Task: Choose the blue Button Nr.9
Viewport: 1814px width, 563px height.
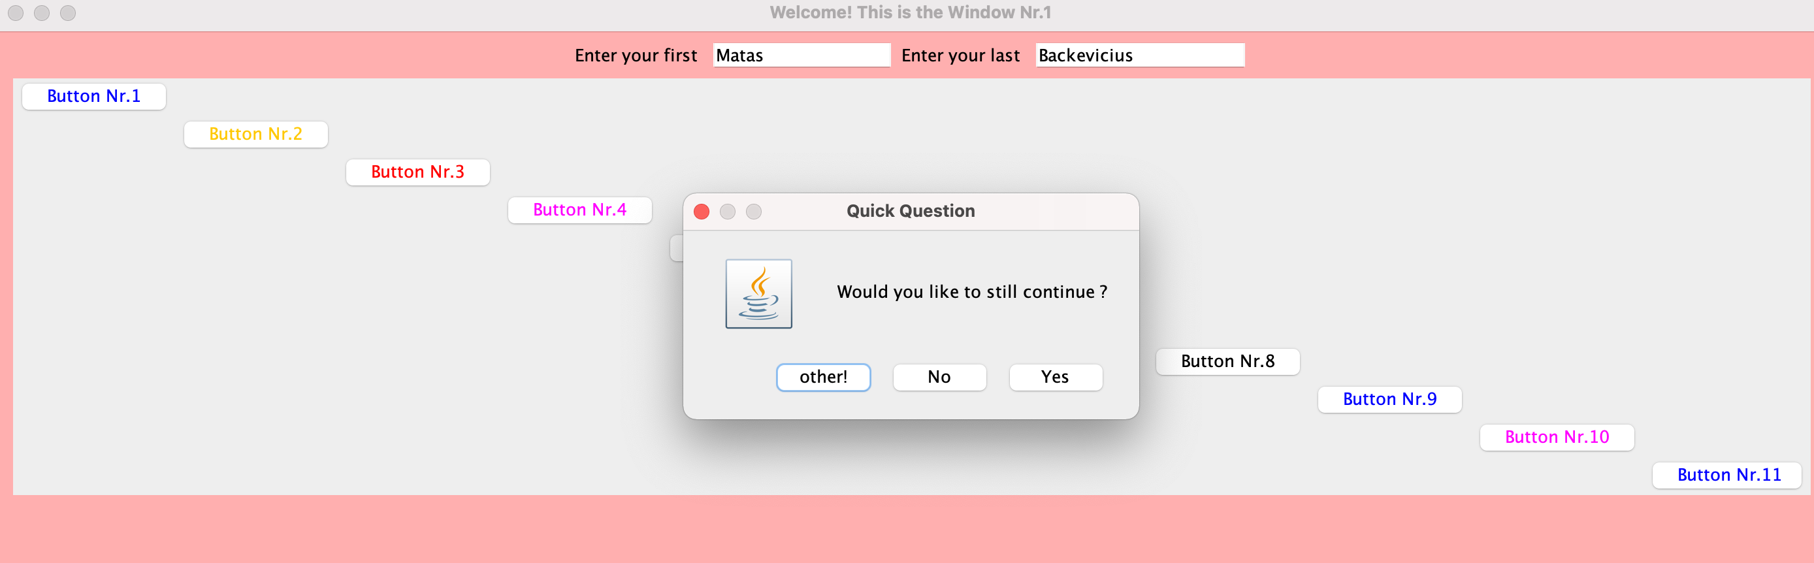Action: [x=1389, y=400]
